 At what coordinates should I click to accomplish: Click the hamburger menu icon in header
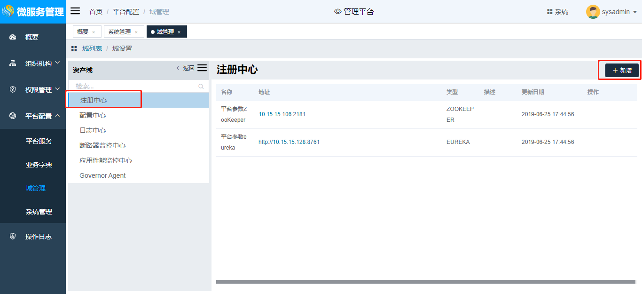75,11
